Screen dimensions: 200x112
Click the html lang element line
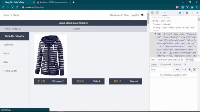[162, 21]
